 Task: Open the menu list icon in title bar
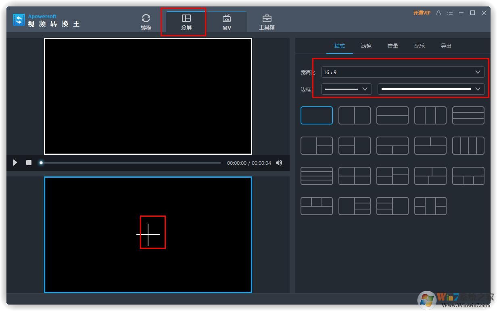point(450,13)
